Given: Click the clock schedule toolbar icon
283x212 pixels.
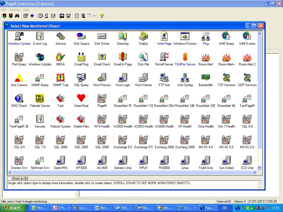Looking at the screenshot, I should coord(41,16).
